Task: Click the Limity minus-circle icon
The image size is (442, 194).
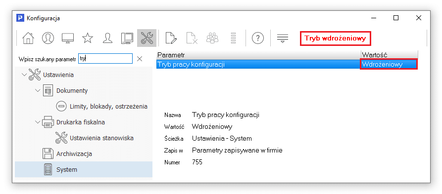Action: click(x=61, y=107)
